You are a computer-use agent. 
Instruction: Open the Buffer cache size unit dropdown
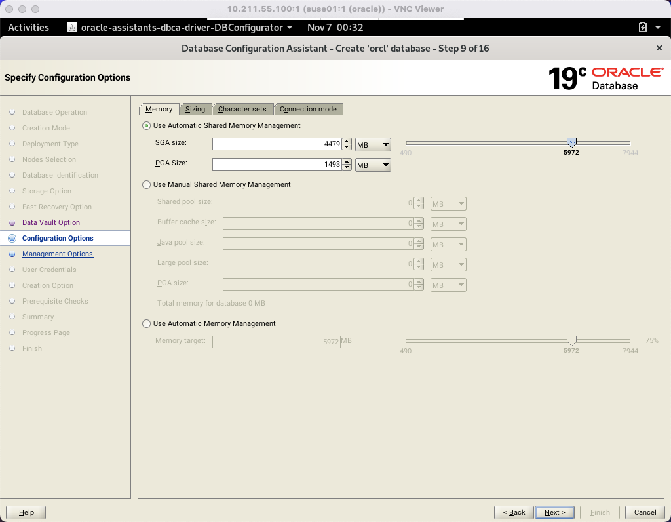(x=448, y=224)
